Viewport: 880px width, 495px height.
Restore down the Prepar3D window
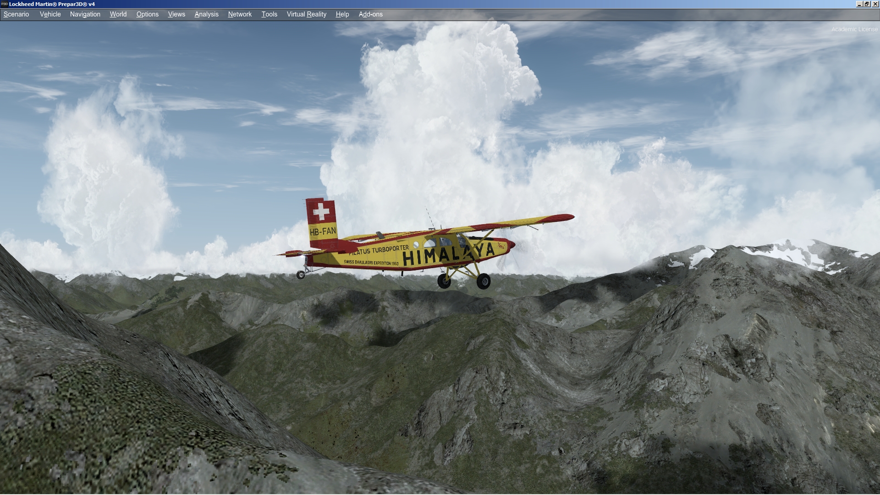pos(867,4)
